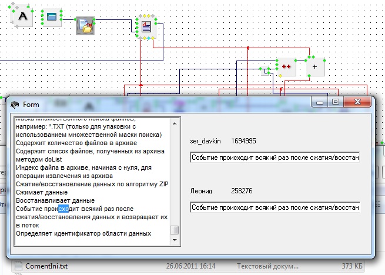
Task: Click the Form window's title bar icon
Action: pyautogui.click(x=14, y=105)
